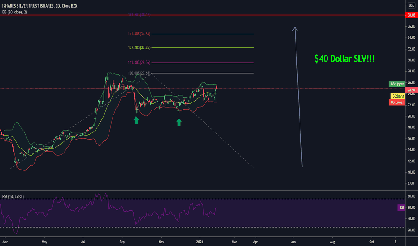418x246 pixels.
Task: Click the 2021 label on the time axis
Action: pos(200,242)
